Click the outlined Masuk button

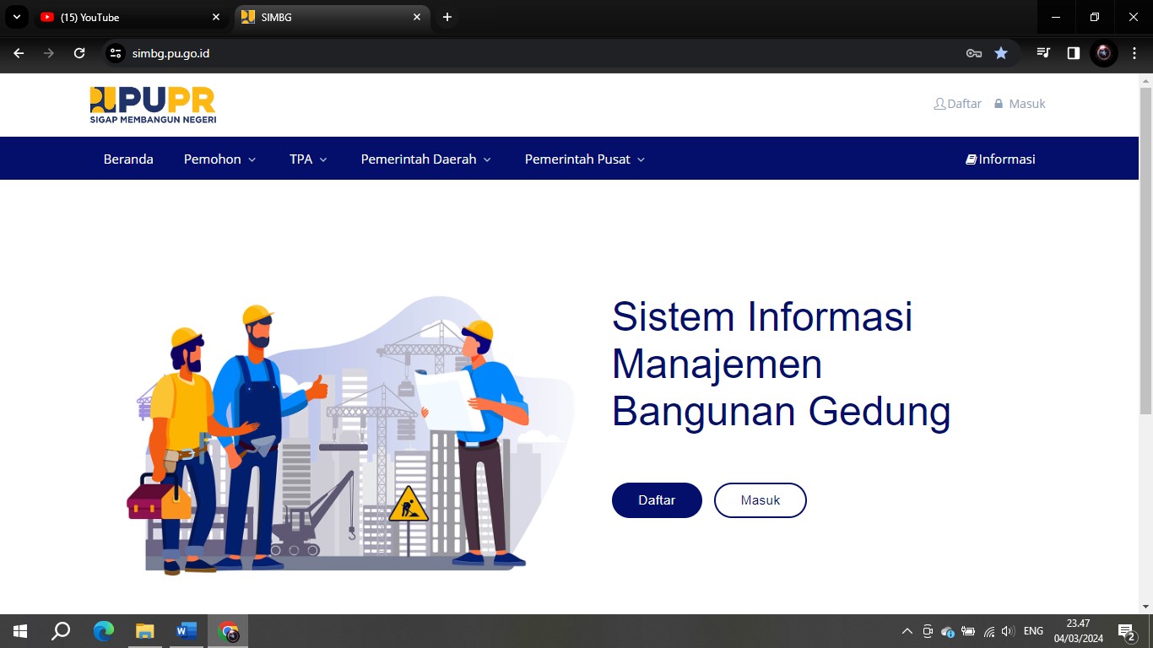tap(760, 500)
